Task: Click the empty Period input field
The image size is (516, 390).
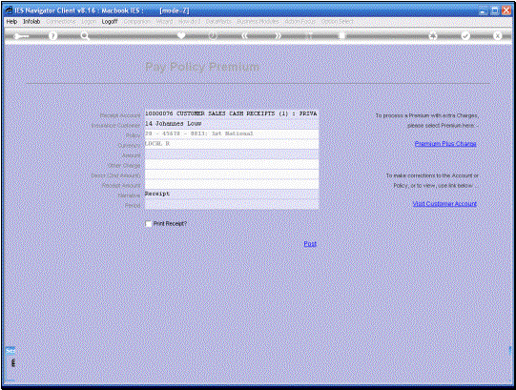Action: pos(232,204)
